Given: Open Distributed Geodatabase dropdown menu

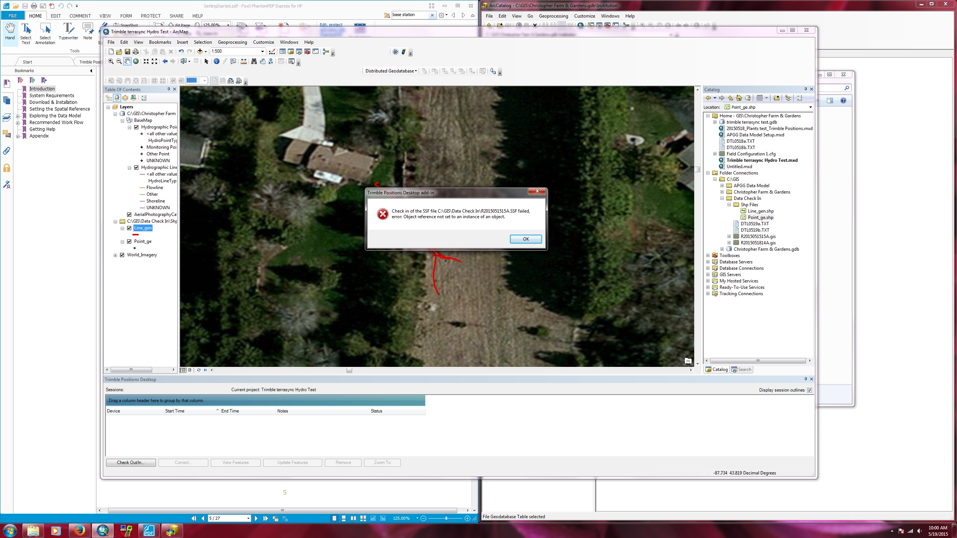Looking at the screenshot, I should click(391, 71).
